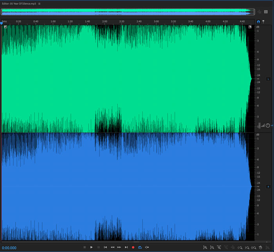Screen dimensions: 274x252
Task: Click the red Record button
Action: [133, 247]
